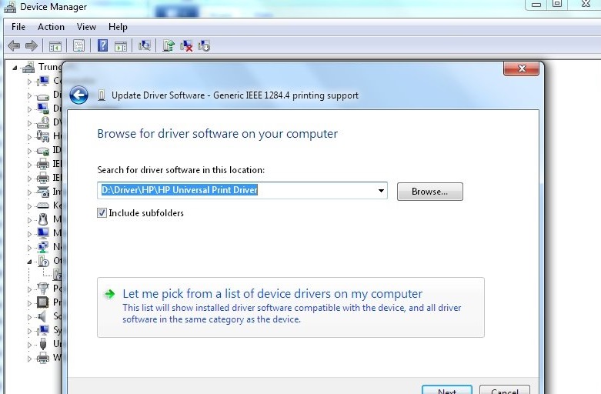The width and height of the screenshot is (601, 394).
Task: Click the Properties toolbar icon
Action: click(x=78, y=46)
